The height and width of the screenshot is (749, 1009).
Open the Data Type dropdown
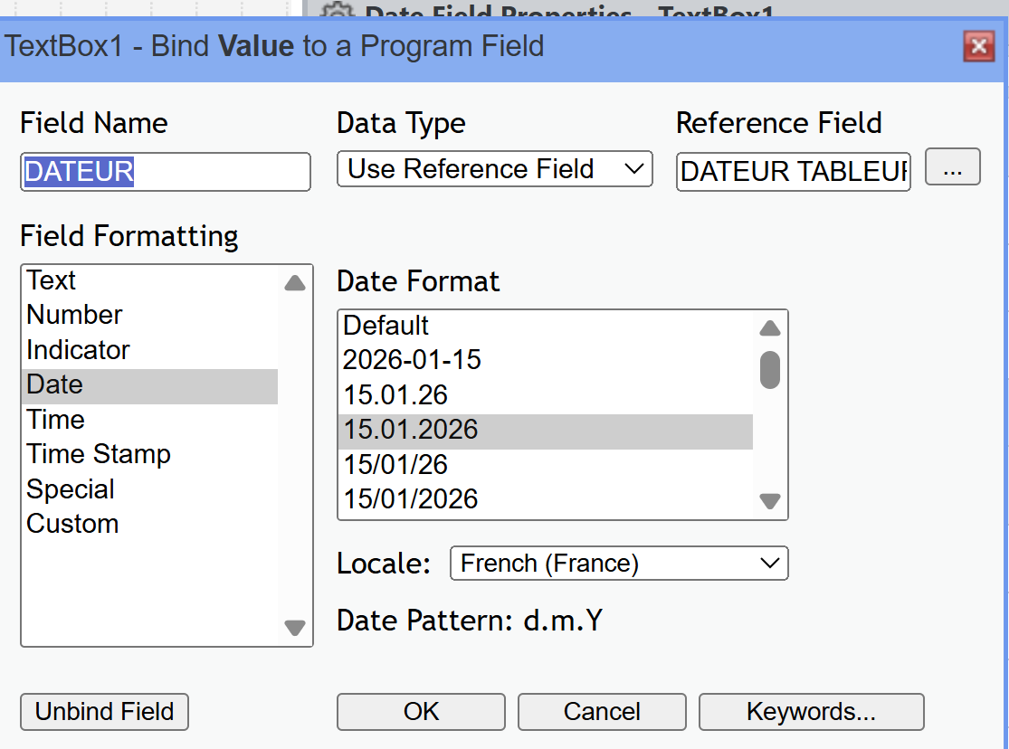494,169
